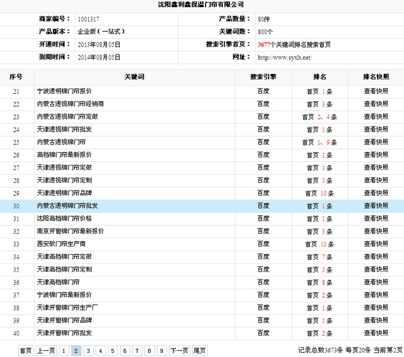View 查看快照 for row 33
Image resolution: width=404 pixels, height=357 pixels.
point(376,244)
